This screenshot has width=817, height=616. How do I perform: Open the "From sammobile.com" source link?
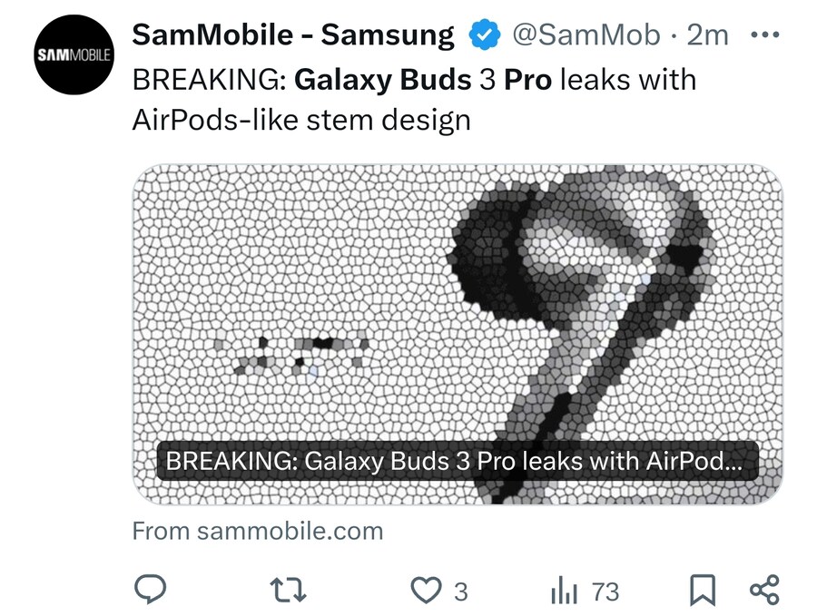point(258,531)
